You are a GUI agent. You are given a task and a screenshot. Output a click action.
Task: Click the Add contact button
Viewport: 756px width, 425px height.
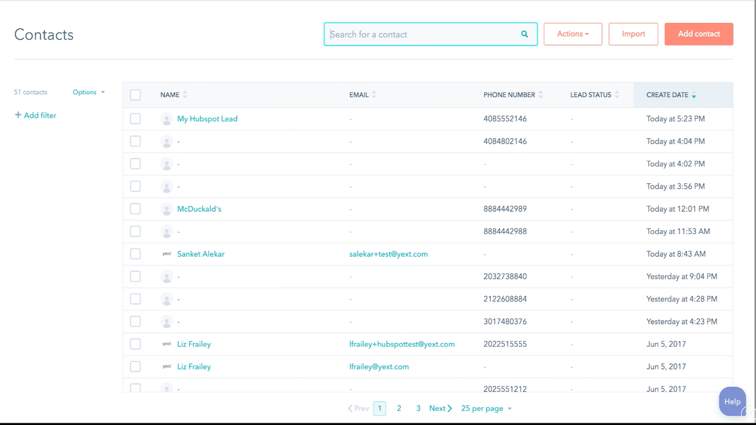click(698, 34)
